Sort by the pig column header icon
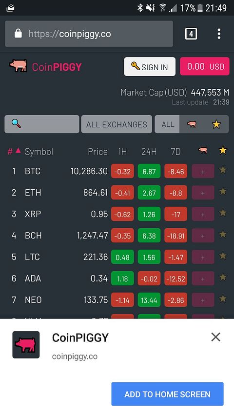The height and width of the screenshot is (416, 234). [x=203, y=150]
